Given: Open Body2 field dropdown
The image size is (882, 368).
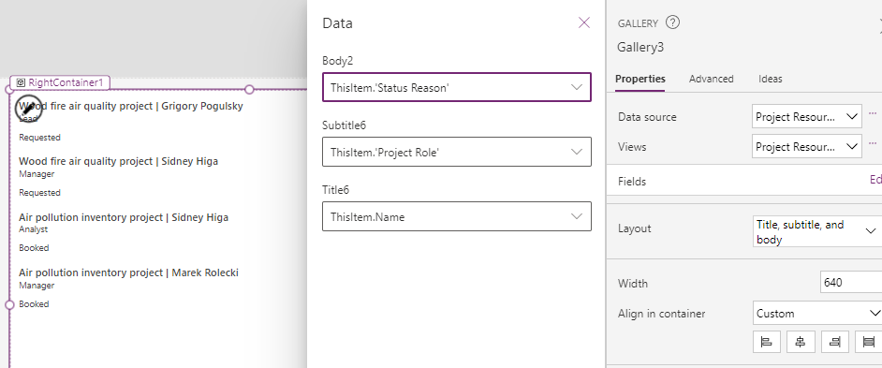Looking at the screenshot, I should (x=457, y=87).
